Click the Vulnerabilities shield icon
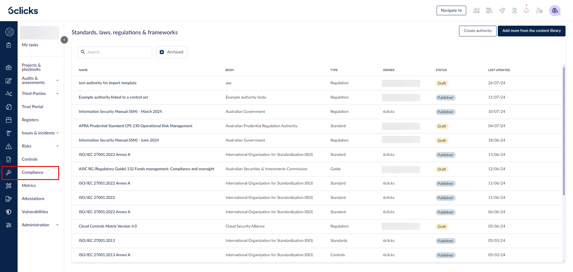Viewport: 573px width, 272px height. click(9, 212)
